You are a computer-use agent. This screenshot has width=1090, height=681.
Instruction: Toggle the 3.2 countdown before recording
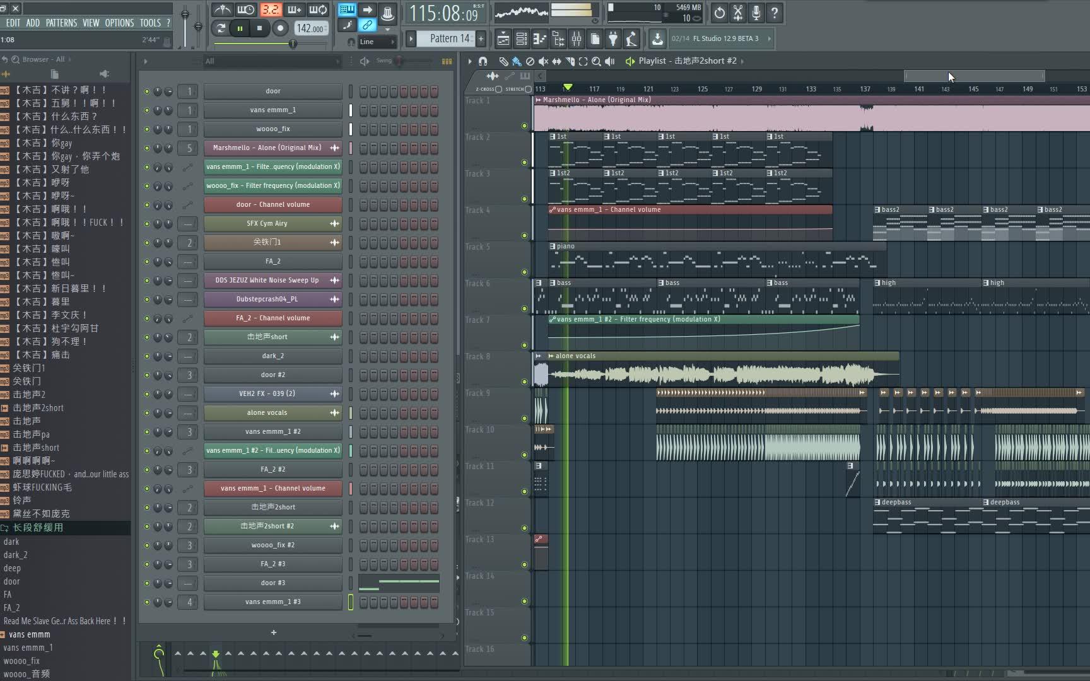click(x=271, y=9)
